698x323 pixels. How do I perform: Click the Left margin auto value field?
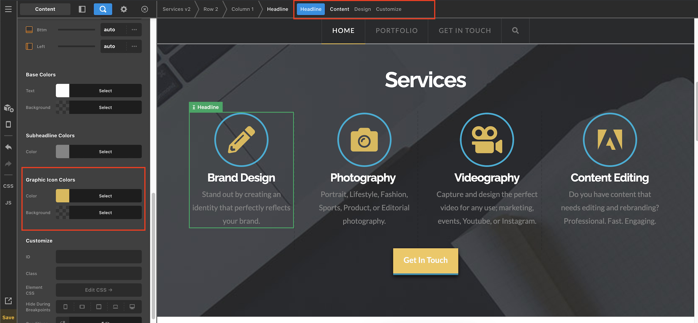tap(114, 46)
